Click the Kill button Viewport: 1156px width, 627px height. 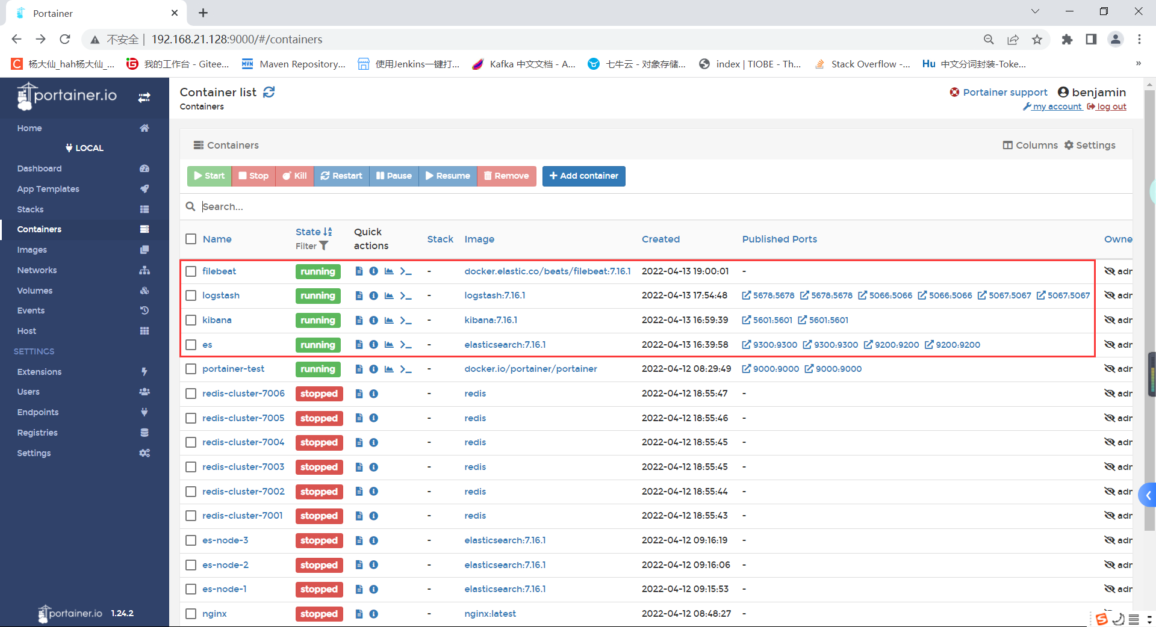click(x=294, y=176)
